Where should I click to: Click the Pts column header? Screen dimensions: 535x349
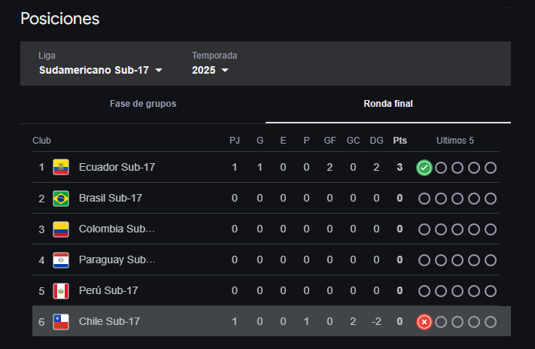[x=400, y=141]
